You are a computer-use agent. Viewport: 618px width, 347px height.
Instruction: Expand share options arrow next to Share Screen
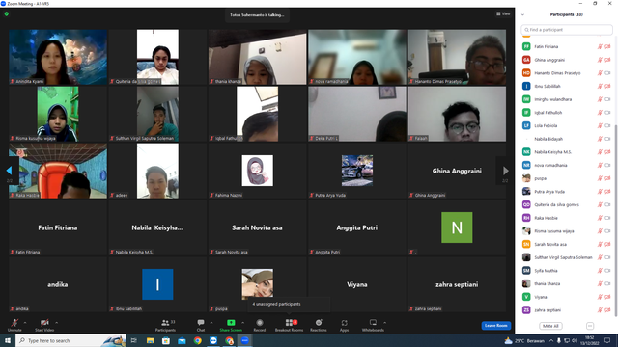[242, 323]
